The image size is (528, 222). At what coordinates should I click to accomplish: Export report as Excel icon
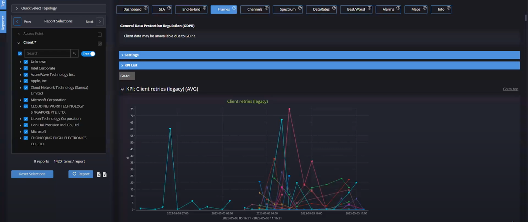105,174
